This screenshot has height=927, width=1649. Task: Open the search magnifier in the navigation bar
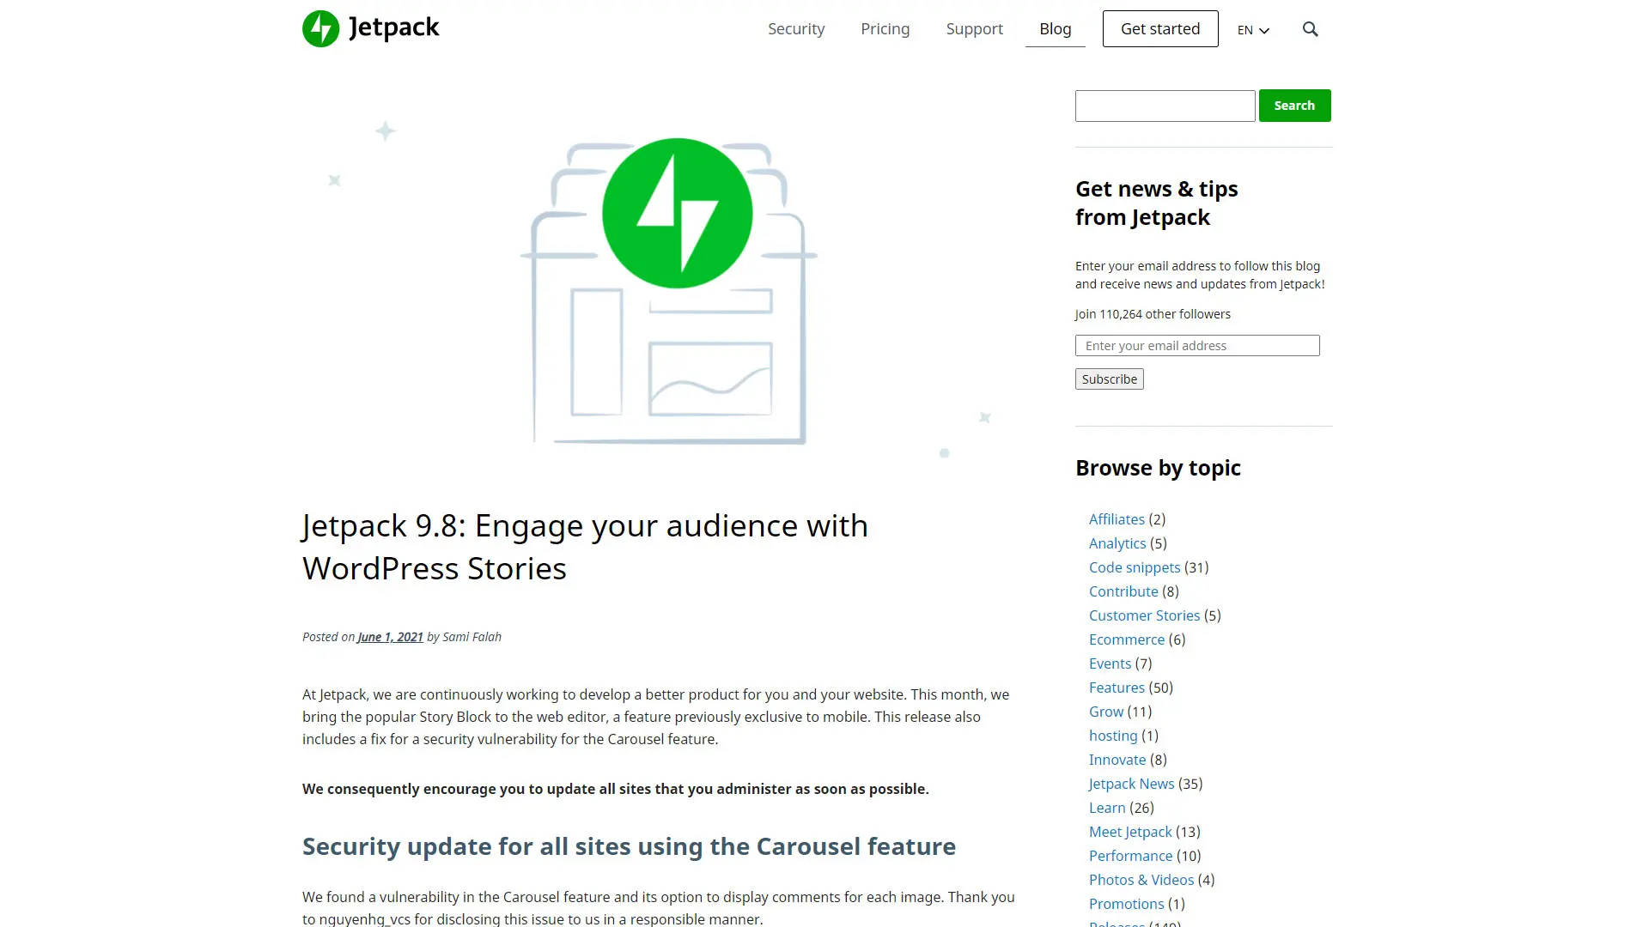click(x=1310, y=28)
